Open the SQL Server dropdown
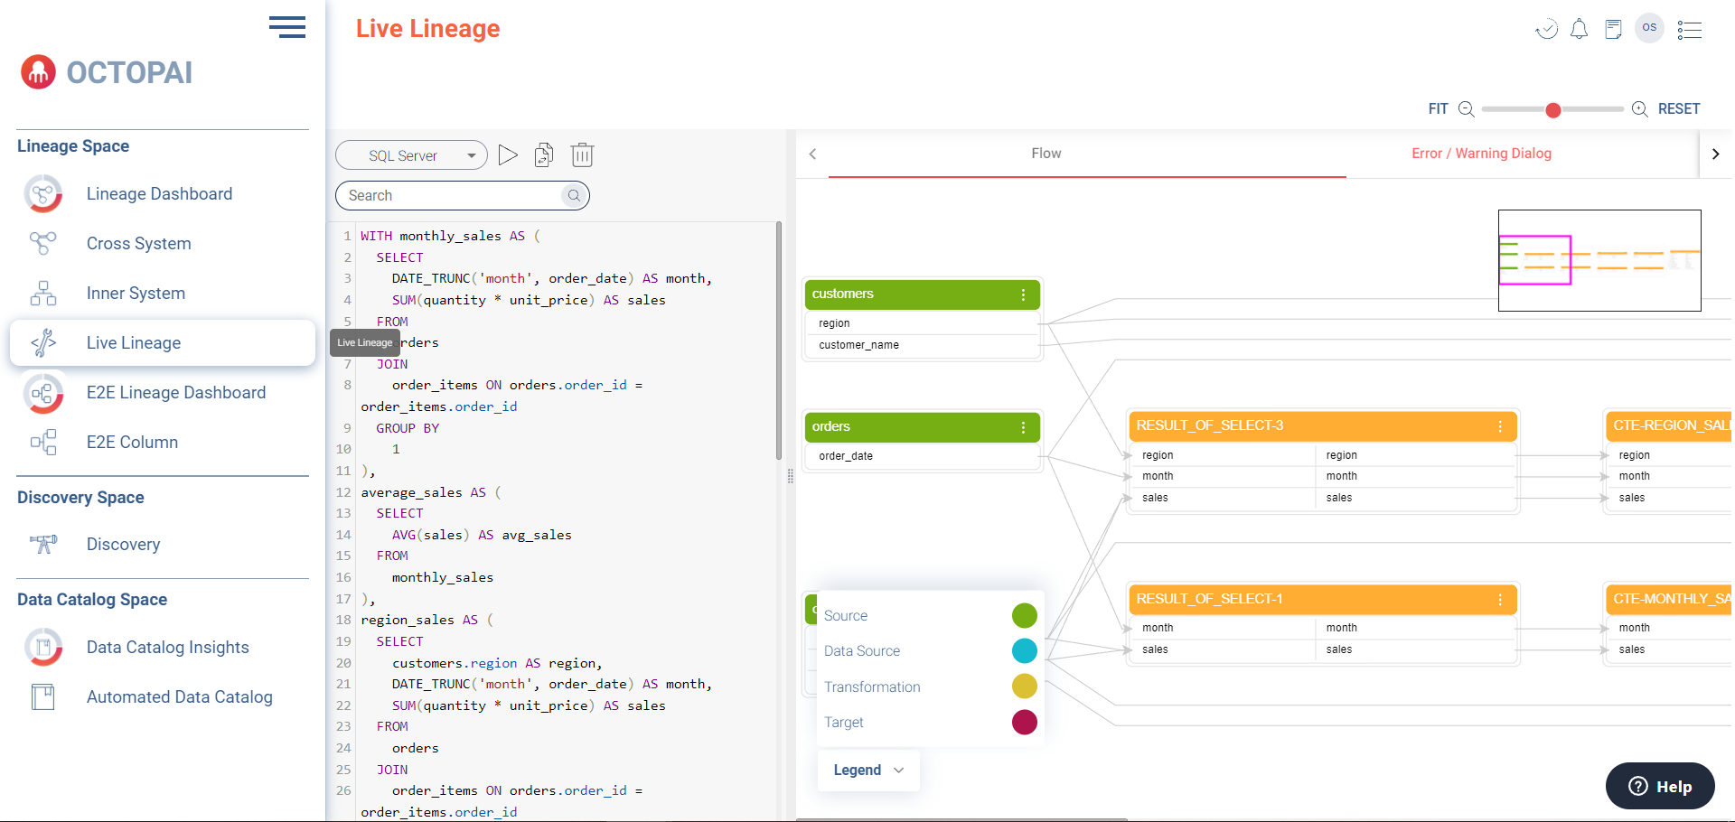The height and width of the screenshot is (822, 1735). pos(411,155)
